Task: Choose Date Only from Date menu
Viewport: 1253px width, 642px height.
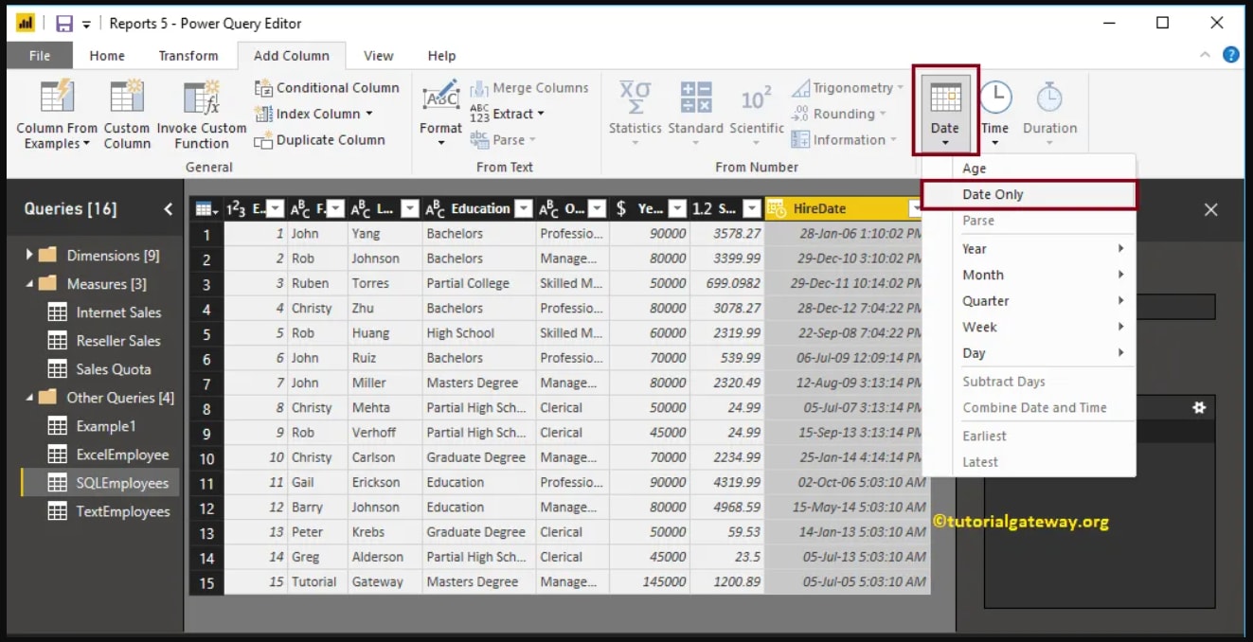Action: [1029, 194]
